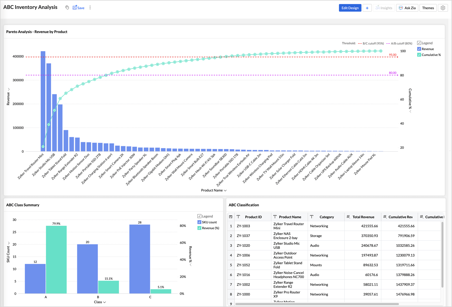Expand the Revenue y-axis chevron
Viewport: 452px width, 307px height.
[9, 89]
